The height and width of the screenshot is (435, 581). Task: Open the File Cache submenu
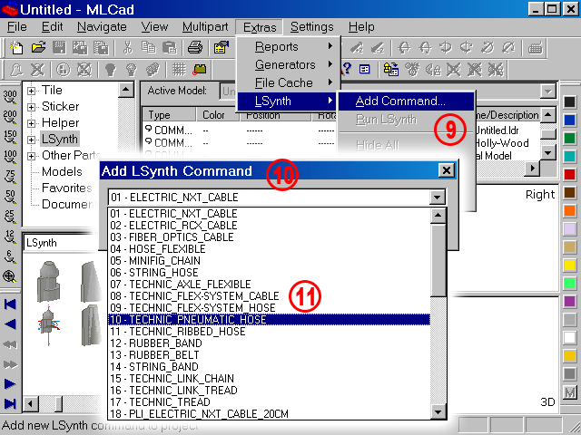point(289,82)
